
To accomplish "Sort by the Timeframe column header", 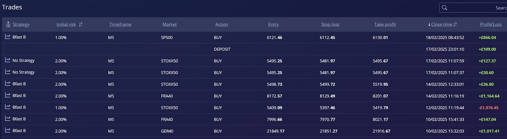I will (120, 24).
